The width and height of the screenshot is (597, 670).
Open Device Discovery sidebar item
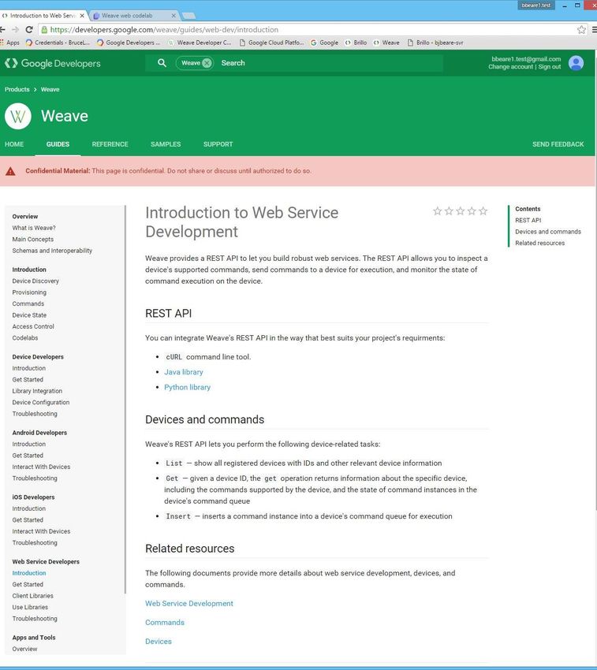[x=35, y=281]
